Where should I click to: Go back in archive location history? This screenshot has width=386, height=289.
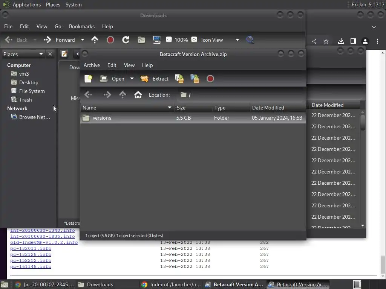coord(88,94)
